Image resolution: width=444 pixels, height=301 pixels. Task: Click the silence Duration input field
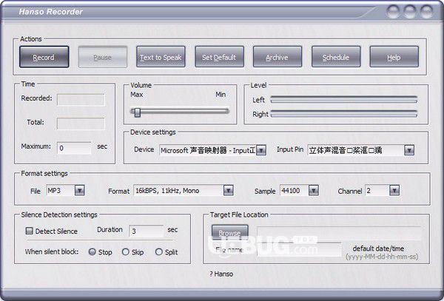point(147,231)
